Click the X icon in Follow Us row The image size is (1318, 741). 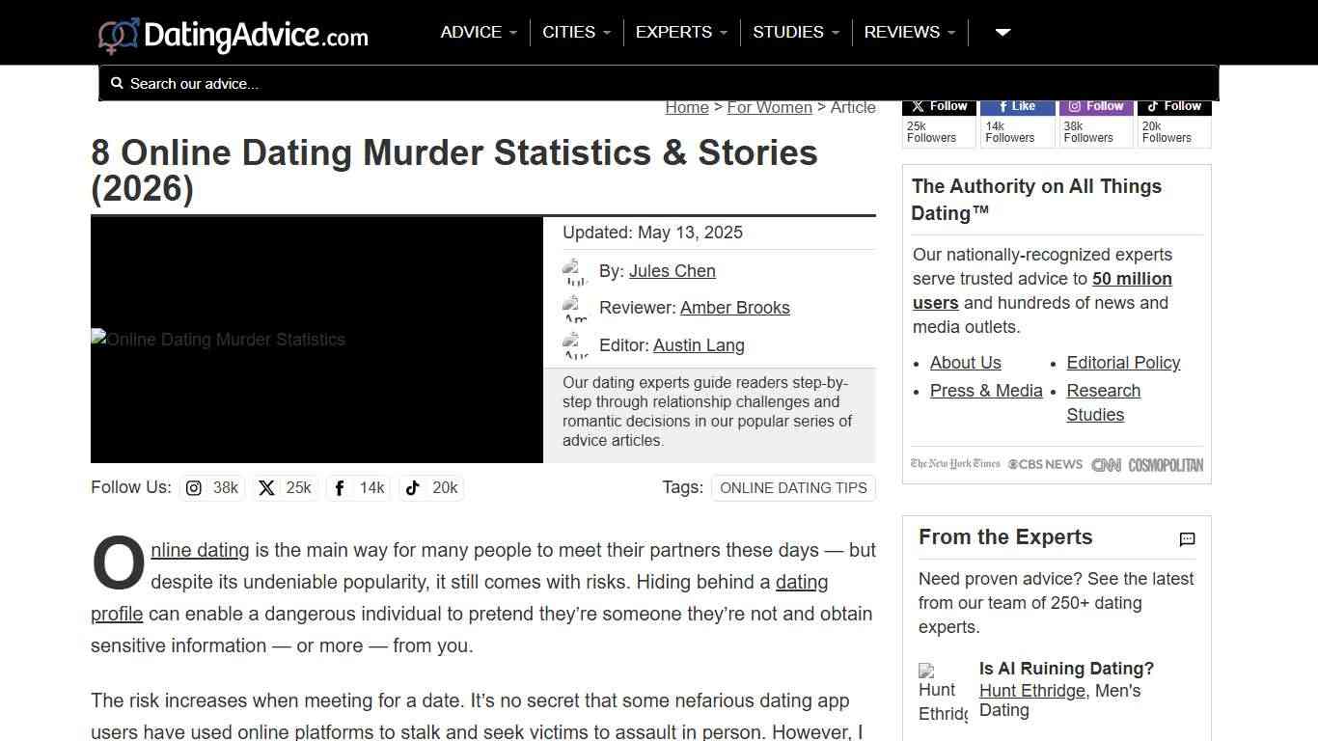tap(266, 488)
